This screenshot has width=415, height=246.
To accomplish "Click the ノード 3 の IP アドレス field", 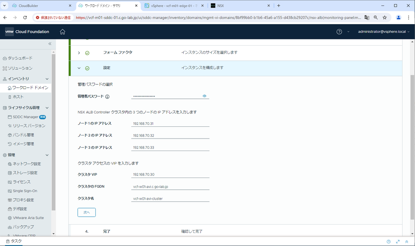I will [x=170, y=148].
